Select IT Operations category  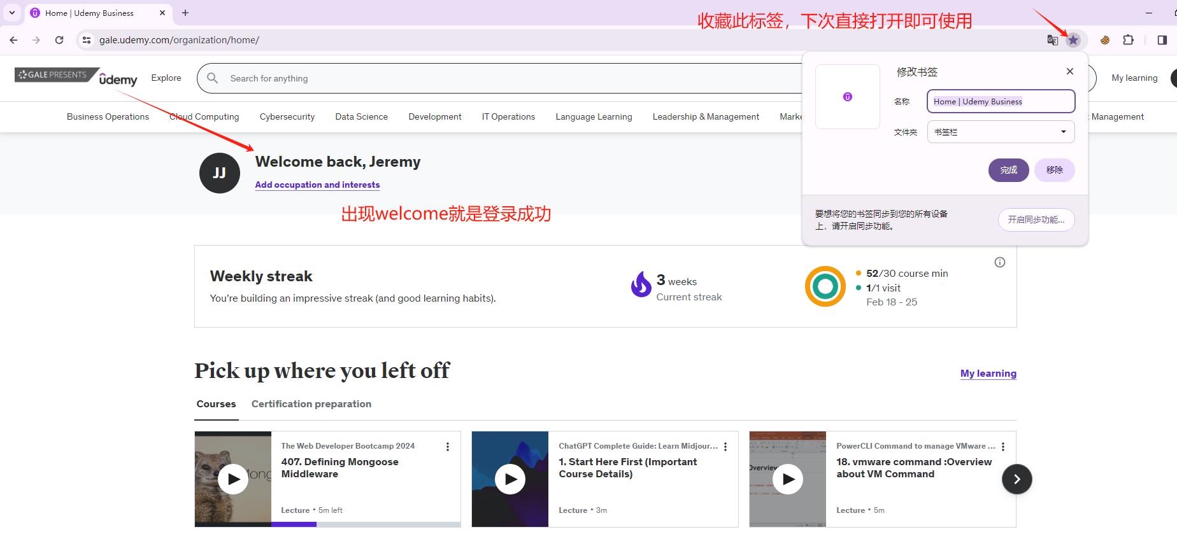coord(508,116)
